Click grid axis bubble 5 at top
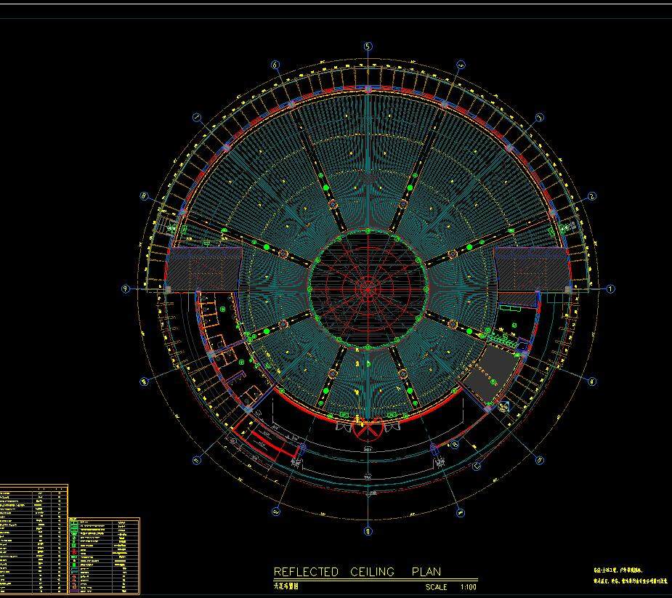 [368, 47]
